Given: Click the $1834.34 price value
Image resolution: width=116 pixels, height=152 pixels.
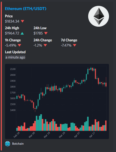Looking at the screenshot, I should 12,21.
